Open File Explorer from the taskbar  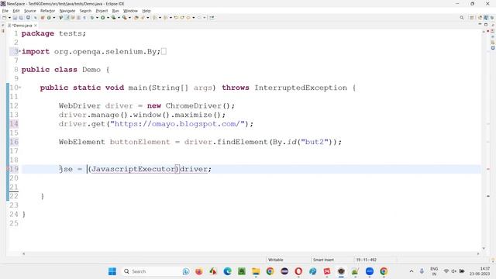pos(256,271)
